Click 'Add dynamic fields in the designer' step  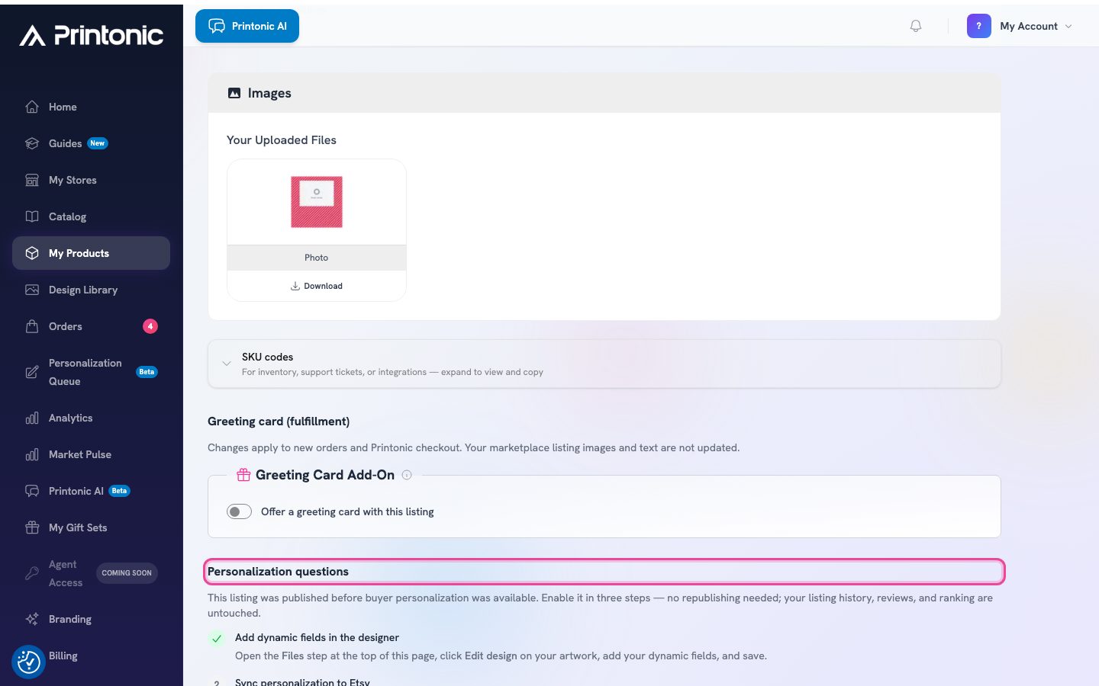[x=317, y=637]
